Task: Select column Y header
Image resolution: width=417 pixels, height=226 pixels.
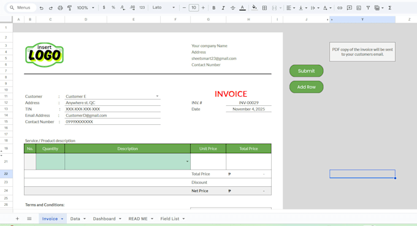Action: 362,20
